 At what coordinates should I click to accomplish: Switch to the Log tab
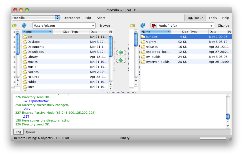coord(18,132)
